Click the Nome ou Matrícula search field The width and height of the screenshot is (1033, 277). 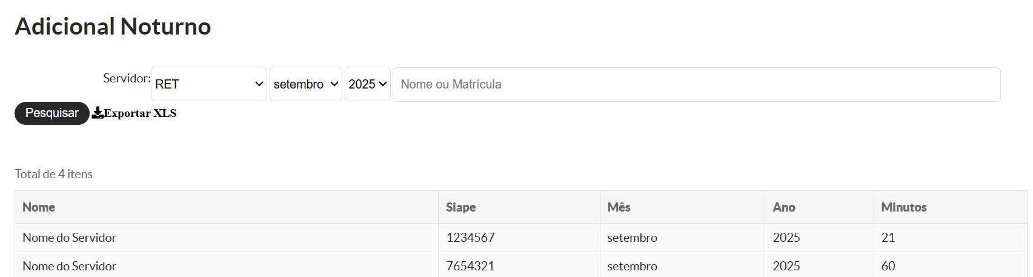pyautogui.click(x=696, y=84)
